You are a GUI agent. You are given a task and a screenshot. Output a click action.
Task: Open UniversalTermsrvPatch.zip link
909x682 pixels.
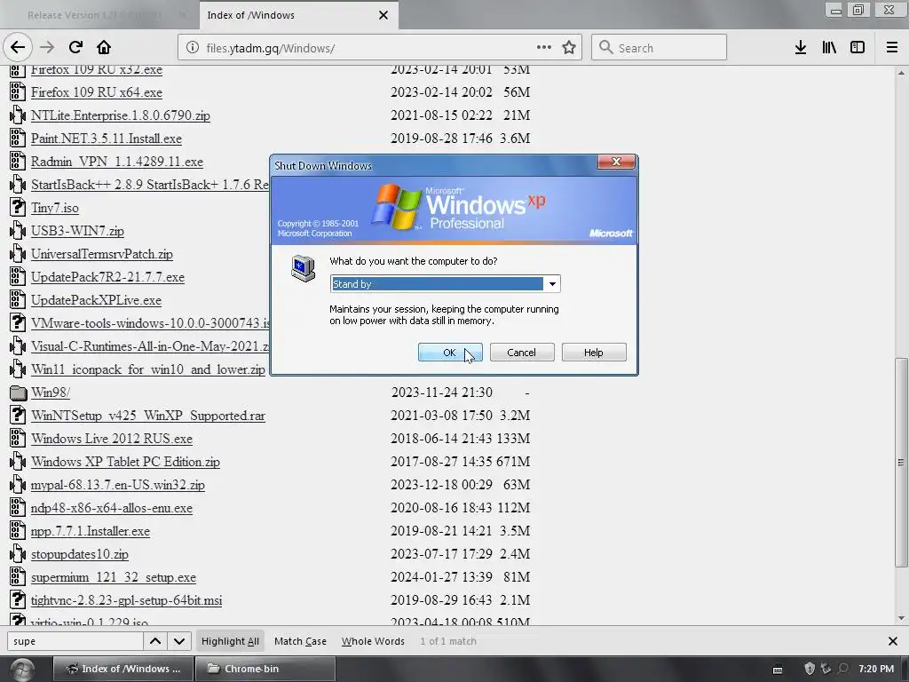click(x=102, y=254)
